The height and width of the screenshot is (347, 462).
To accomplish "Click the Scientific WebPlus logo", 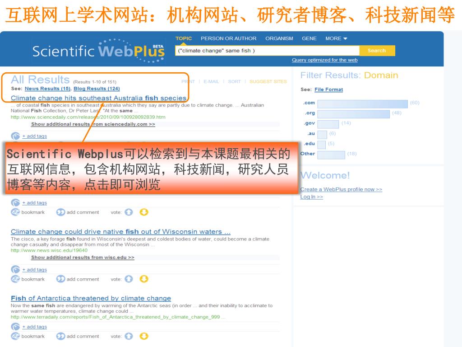I will coord(98,51).
